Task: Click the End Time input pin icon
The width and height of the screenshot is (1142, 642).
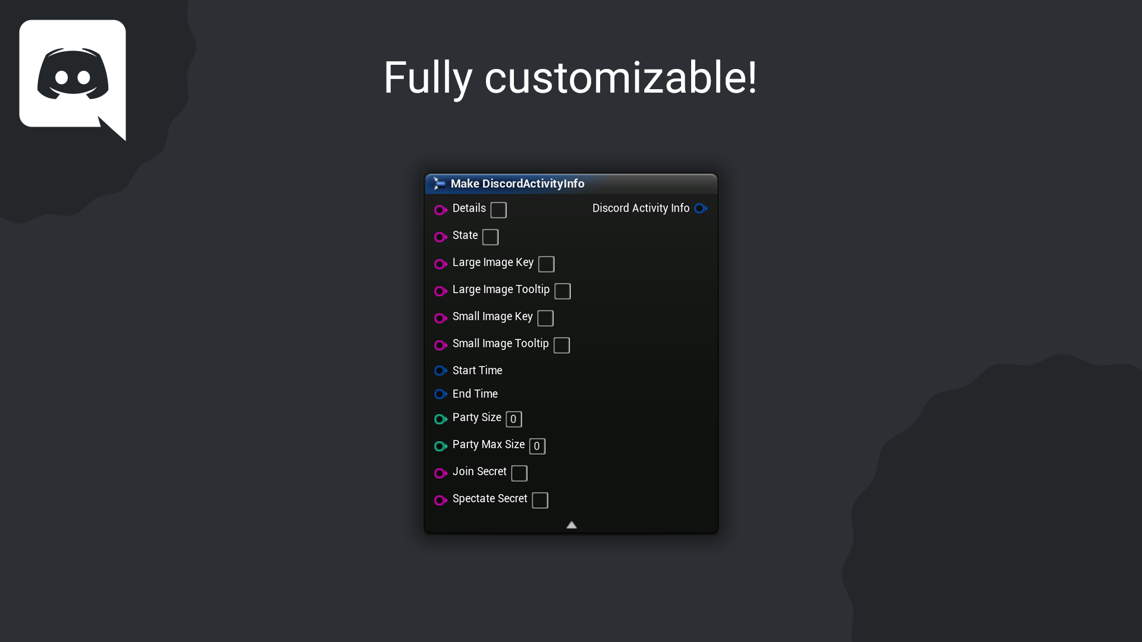Action: [441, 394]
